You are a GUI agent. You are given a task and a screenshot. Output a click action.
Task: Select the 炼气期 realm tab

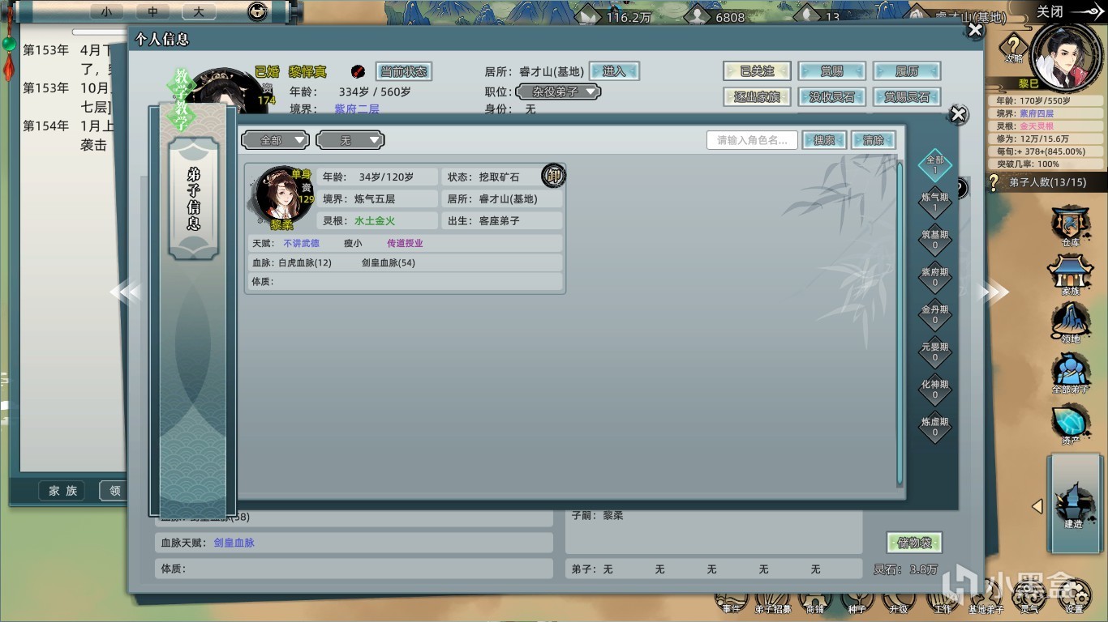(x=934, y=202)
